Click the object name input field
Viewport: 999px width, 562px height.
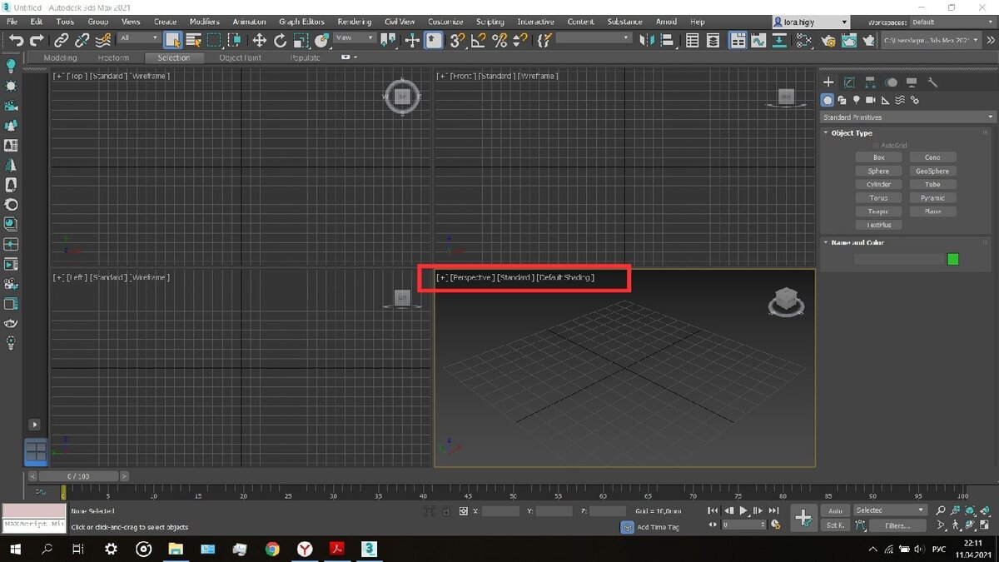click(898, 259)
